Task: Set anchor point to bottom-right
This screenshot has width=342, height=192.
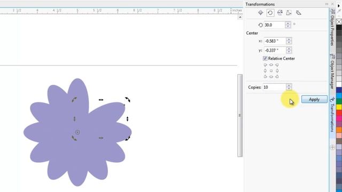Action: (277, 77)
